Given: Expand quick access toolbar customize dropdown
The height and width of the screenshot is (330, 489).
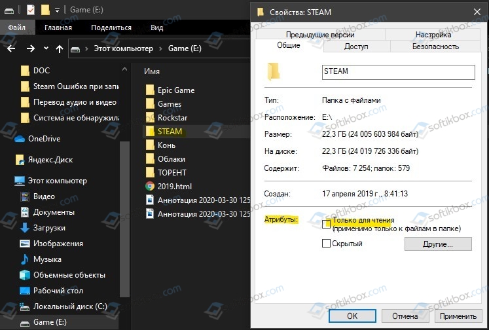Looking at the screenshot, I should (57, 10).
